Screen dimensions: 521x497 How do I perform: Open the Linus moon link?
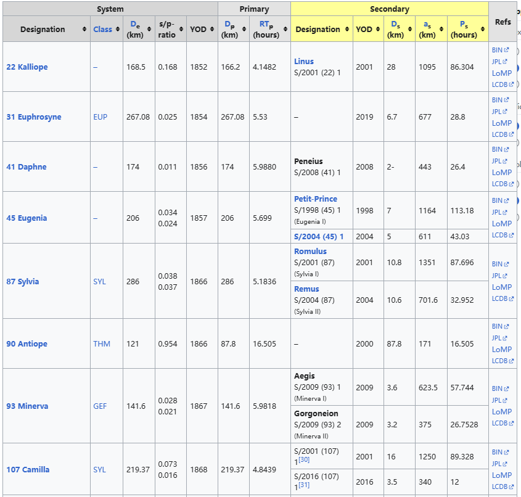(303, 61)
